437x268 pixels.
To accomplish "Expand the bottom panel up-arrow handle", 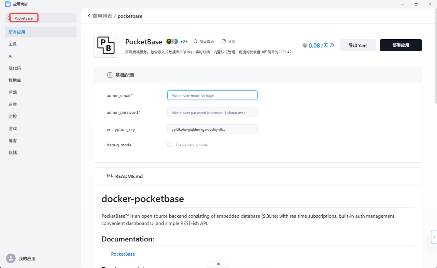I will click(218, 264).
